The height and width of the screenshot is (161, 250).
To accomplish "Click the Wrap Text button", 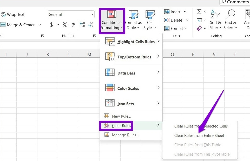I will point(13,15).
